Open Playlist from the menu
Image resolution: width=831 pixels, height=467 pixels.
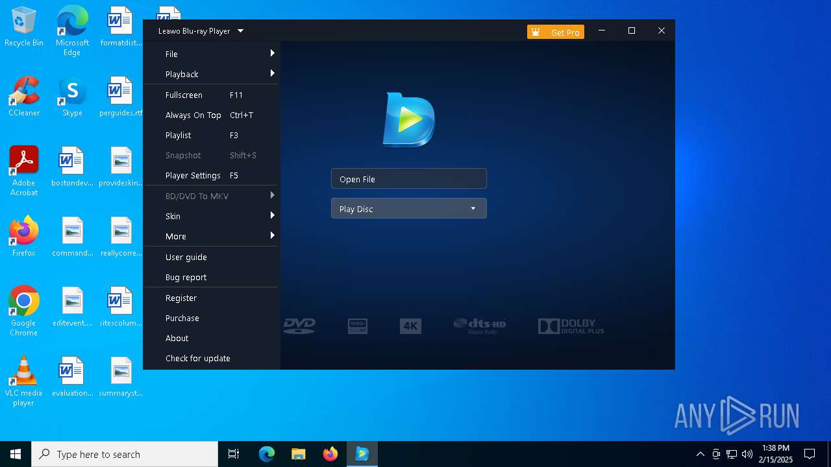click(212, 135)
